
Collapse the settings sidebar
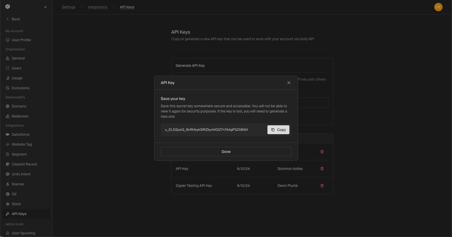point(45,7)
